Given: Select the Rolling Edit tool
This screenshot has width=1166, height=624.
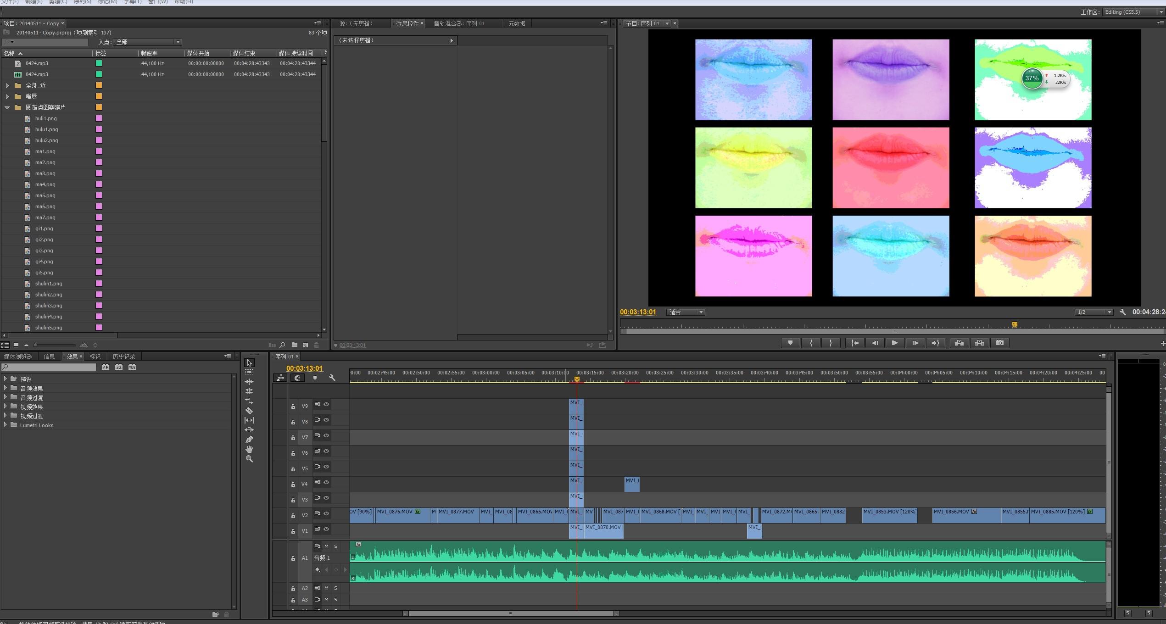Looking at the screenshot, I should point(249,391).
